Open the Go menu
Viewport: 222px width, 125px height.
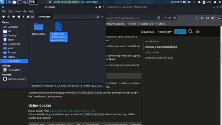25,11
